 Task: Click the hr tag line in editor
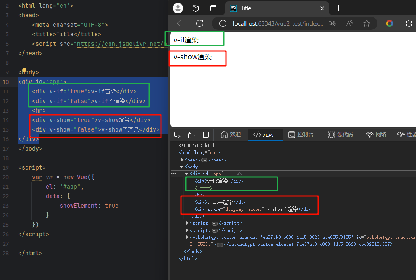tap(39, 110)
